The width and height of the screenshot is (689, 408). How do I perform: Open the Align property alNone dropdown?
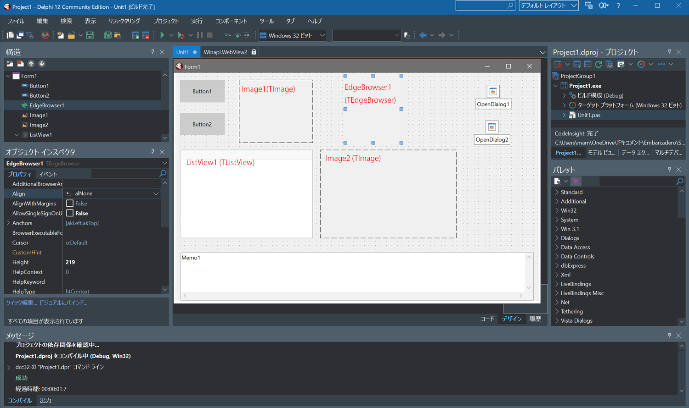156,193
